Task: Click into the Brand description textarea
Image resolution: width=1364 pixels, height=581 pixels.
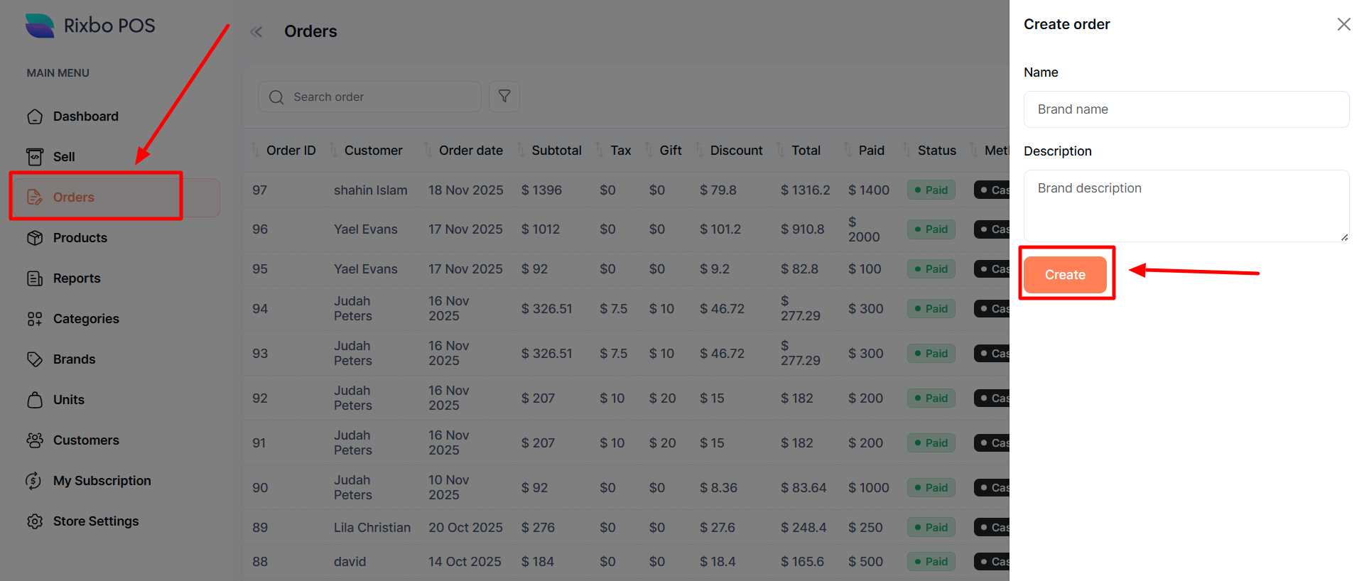Action: tap(1186, 205)
